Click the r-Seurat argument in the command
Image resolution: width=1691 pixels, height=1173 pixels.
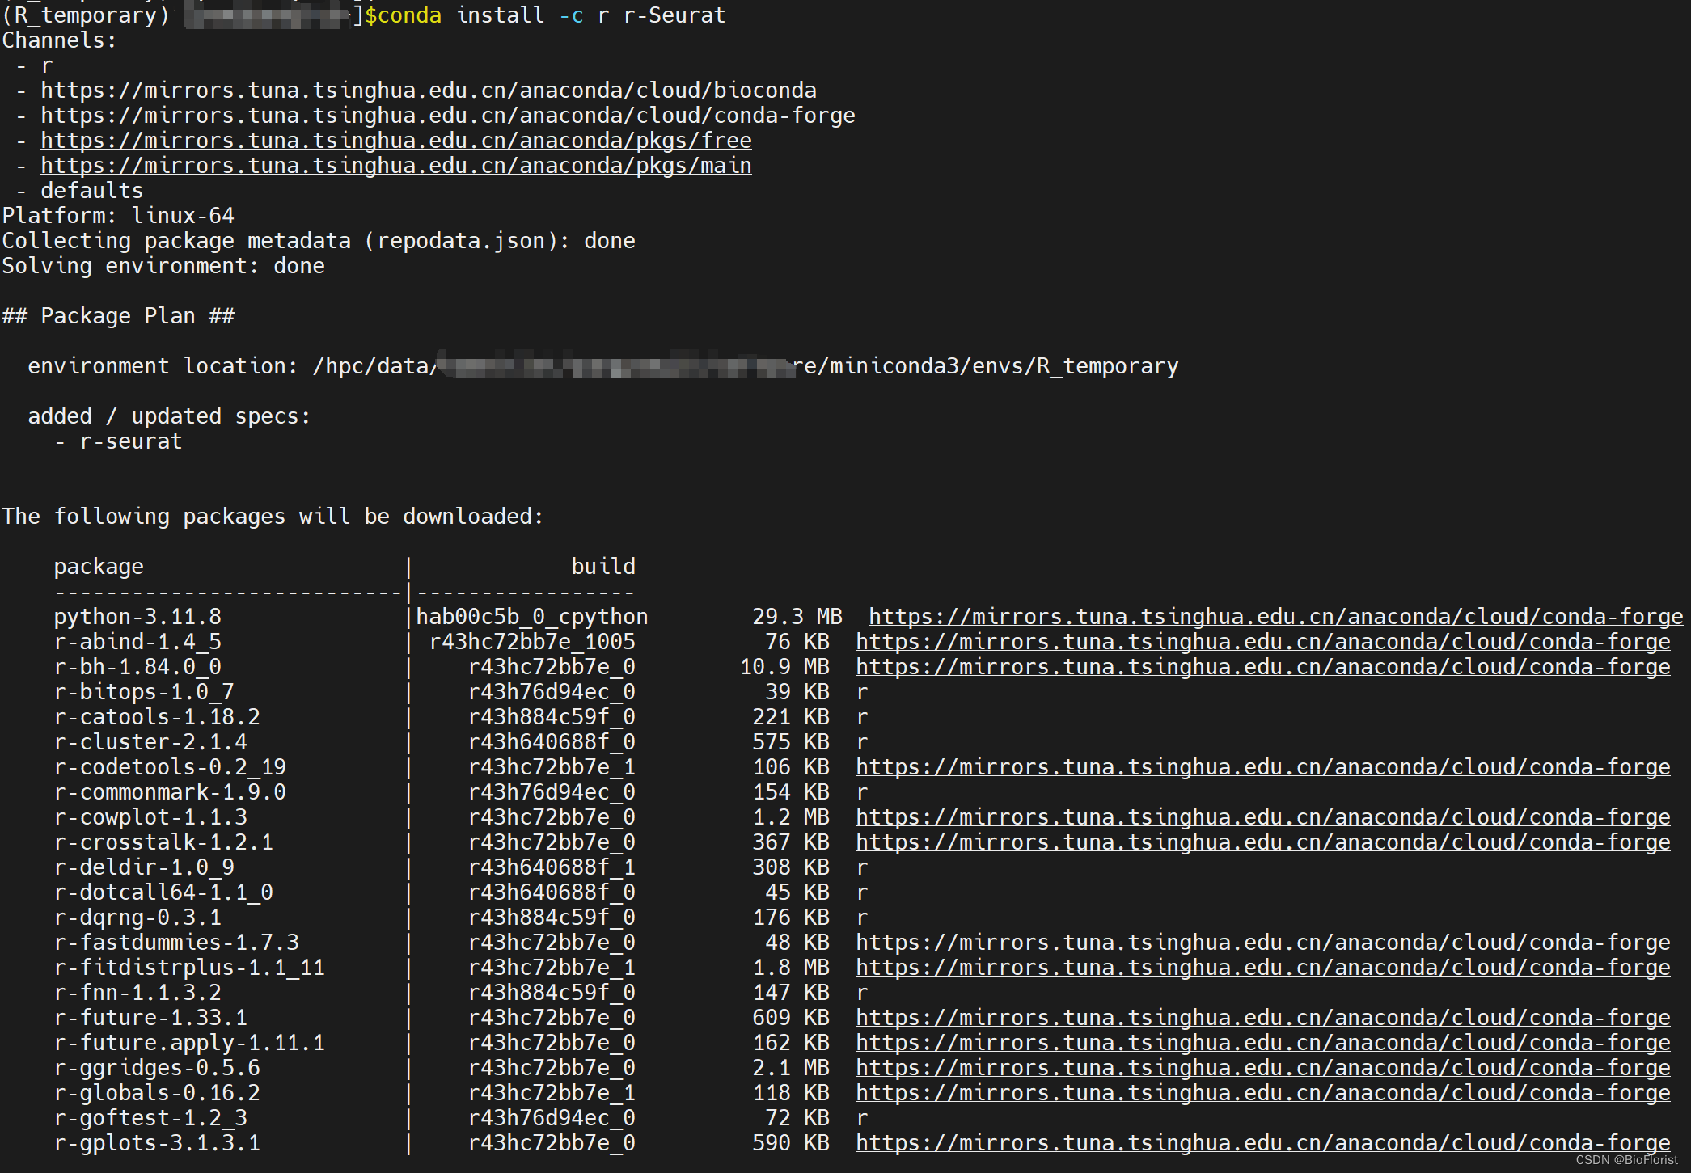coord(674,15)
